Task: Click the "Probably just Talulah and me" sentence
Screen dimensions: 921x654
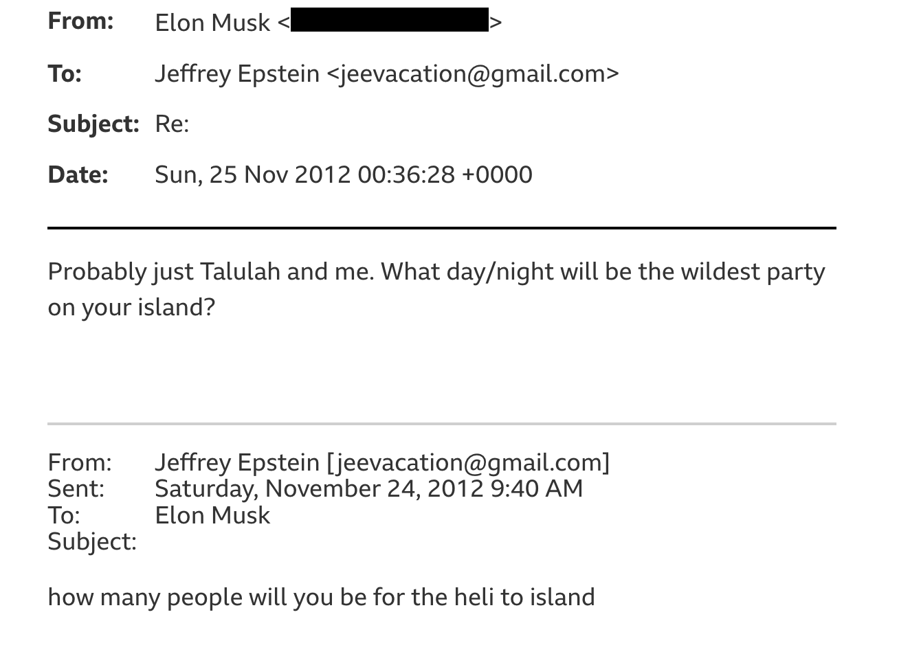Action: point(210,272)
